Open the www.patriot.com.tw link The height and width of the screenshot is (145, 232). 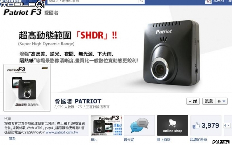pos(62,132)
